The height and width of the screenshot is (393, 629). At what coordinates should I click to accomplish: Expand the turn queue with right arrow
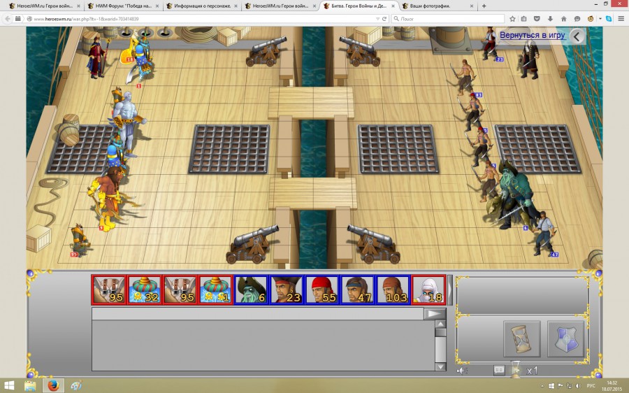(450, 290)
